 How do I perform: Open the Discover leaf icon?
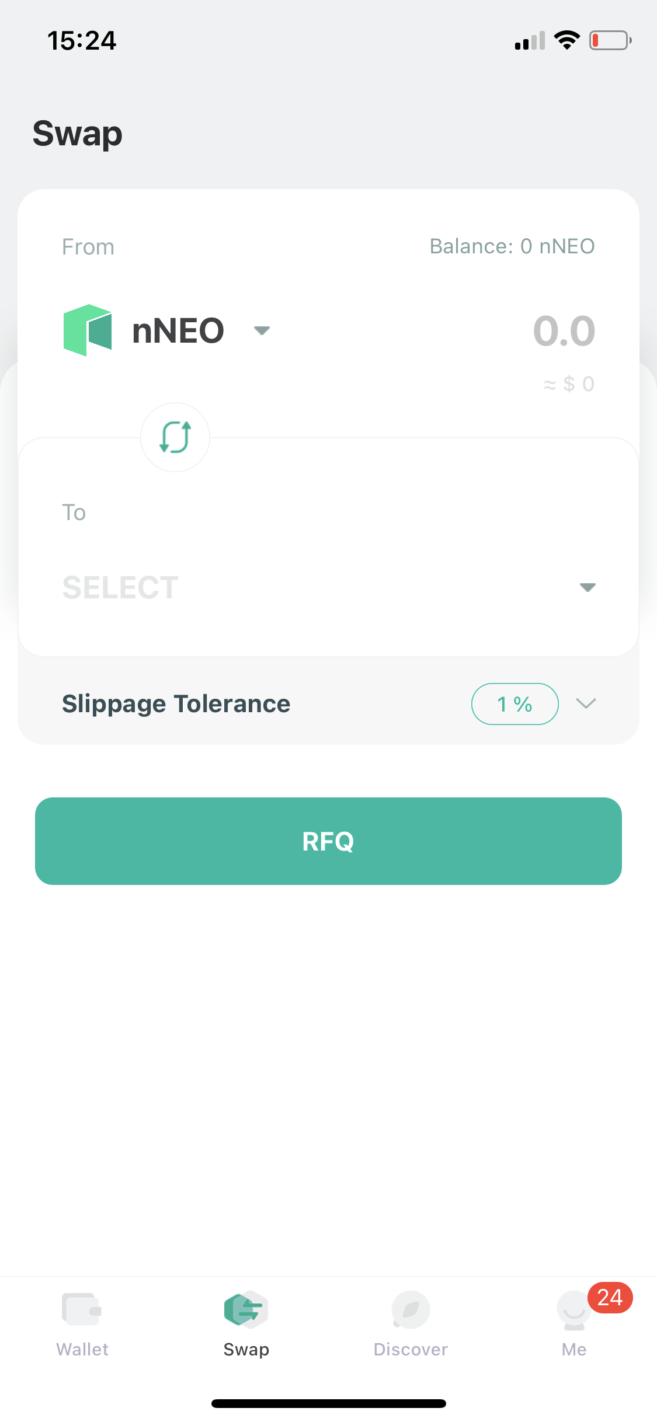(x=411, y=1309)
